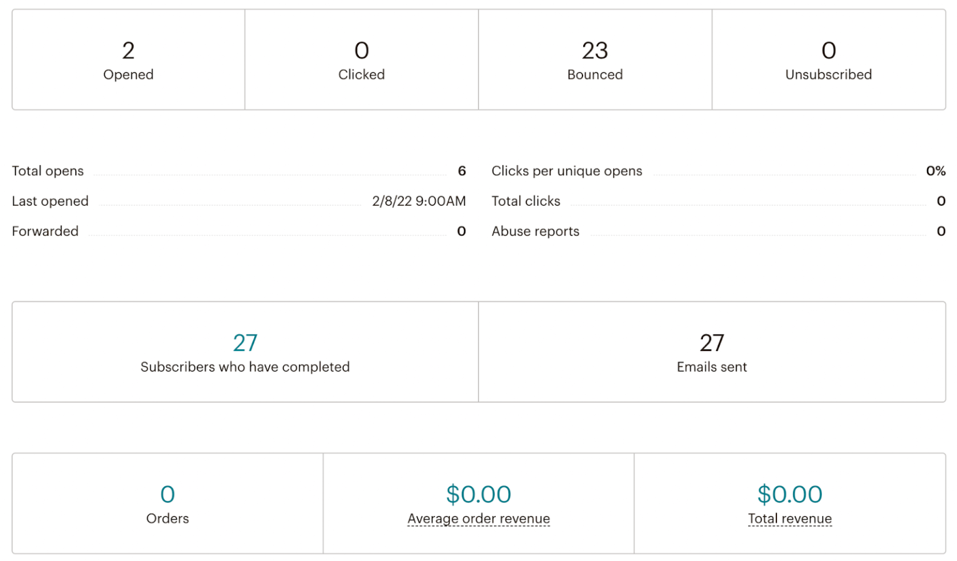Select the Unsubscribed stat card
The width and height of the screenshot is (957, 561).
point(828,59)
